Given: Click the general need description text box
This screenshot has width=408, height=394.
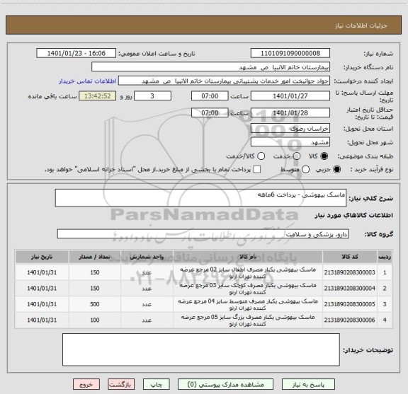Looking at the screenshot, I should (200, 198).
